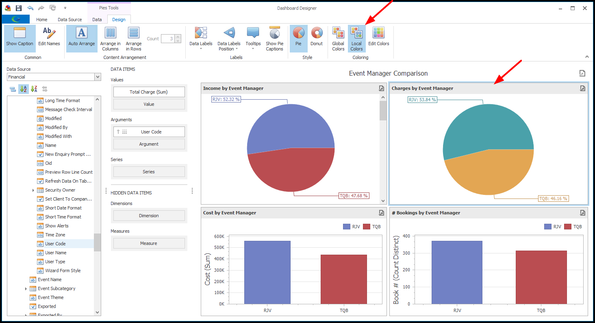Toggle Show Pie Captions

(x=275, y=39)
